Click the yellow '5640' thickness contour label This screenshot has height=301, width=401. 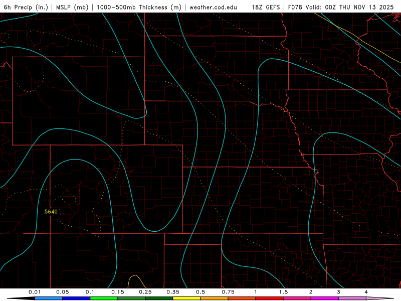(x=51, y=212)
